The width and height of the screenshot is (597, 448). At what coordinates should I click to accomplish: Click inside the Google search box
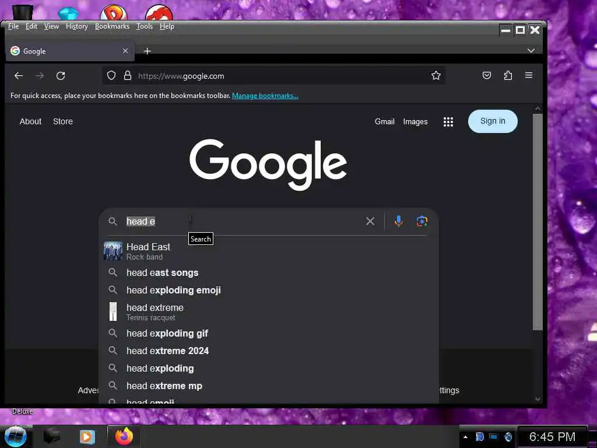click(244, 221)
